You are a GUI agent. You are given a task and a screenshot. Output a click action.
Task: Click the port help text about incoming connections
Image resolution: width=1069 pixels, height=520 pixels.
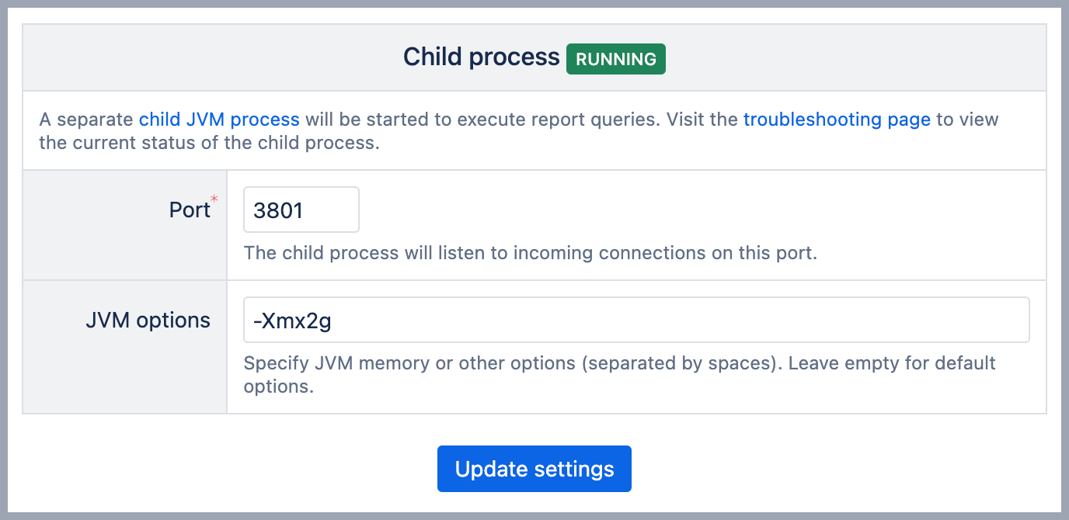[x=530, y=253]
